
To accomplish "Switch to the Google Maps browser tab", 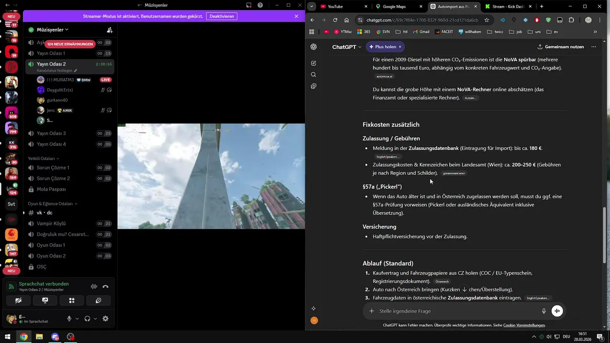I will (x=399, y=7).
